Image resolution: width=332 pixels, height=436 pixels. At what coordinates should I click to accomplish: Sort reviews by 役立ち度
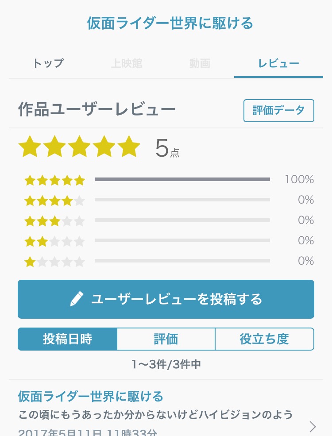click(x=264, y=340)
